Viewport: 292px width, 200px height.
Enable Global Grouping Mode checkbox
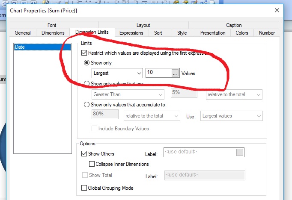84,188
